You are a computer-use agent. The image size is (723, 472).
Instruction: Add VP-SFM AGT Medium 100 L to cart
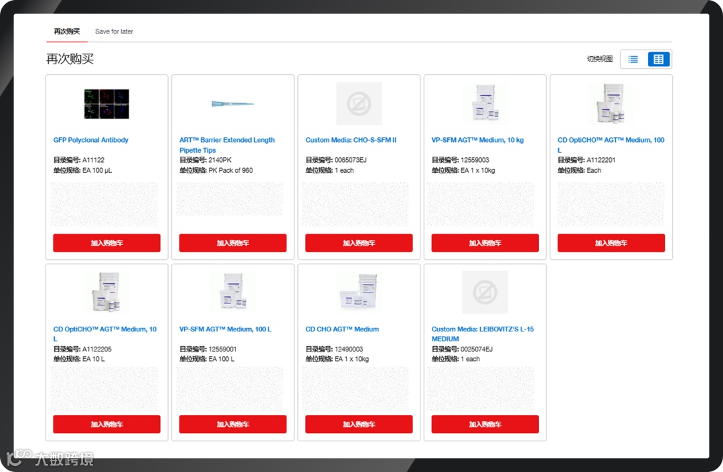[233, 424]
